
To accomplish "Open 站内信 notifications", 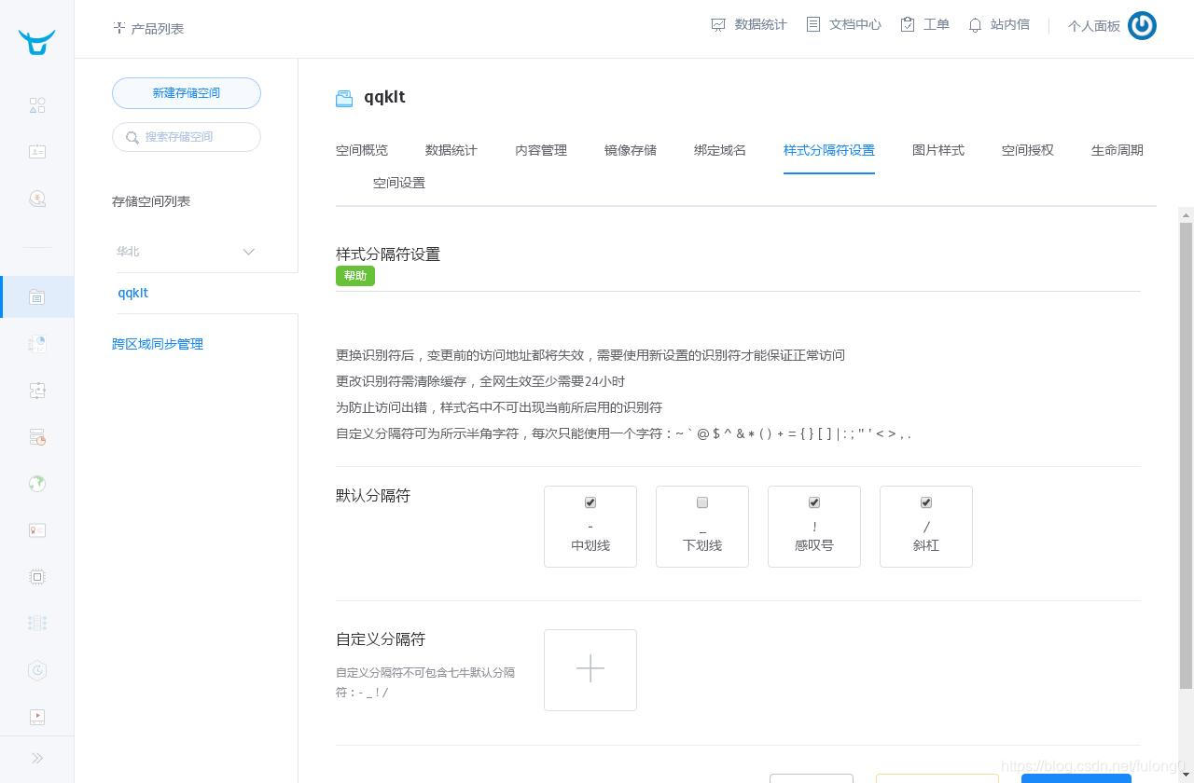I will [x=999, y=25].
